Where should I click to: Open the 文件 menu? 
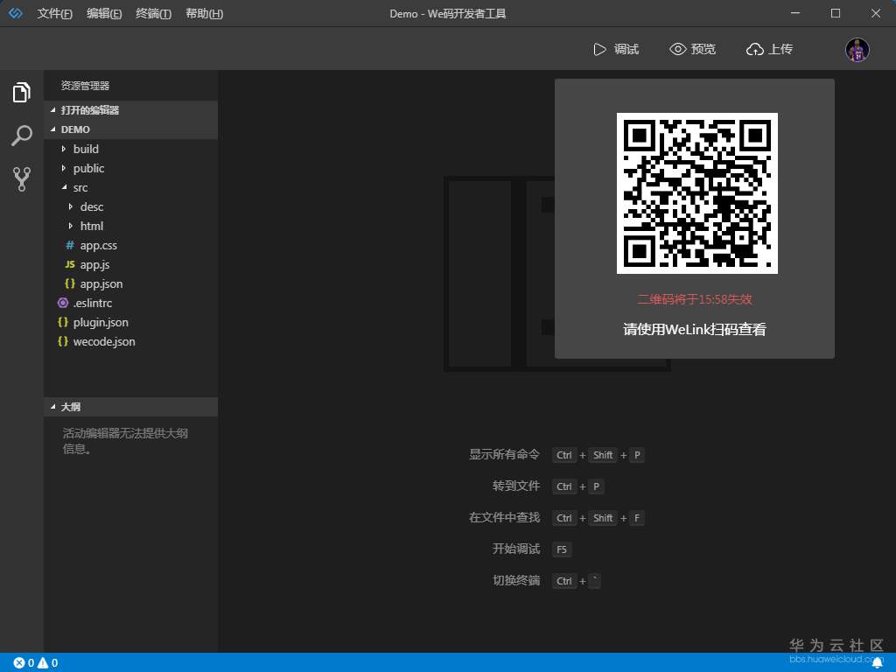pos(54,13)
